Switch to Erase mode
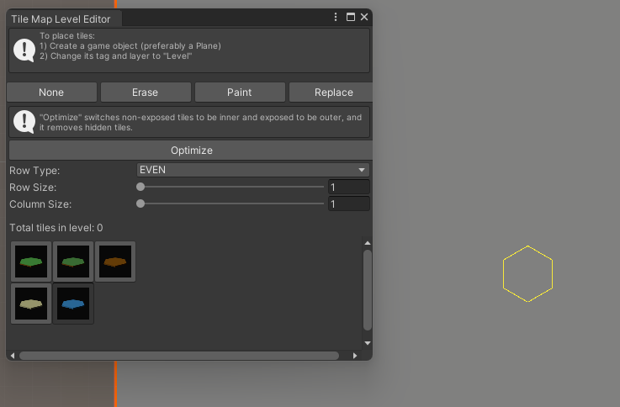The width and height of the screenshot is (620, 407). [x=146, y=92]
